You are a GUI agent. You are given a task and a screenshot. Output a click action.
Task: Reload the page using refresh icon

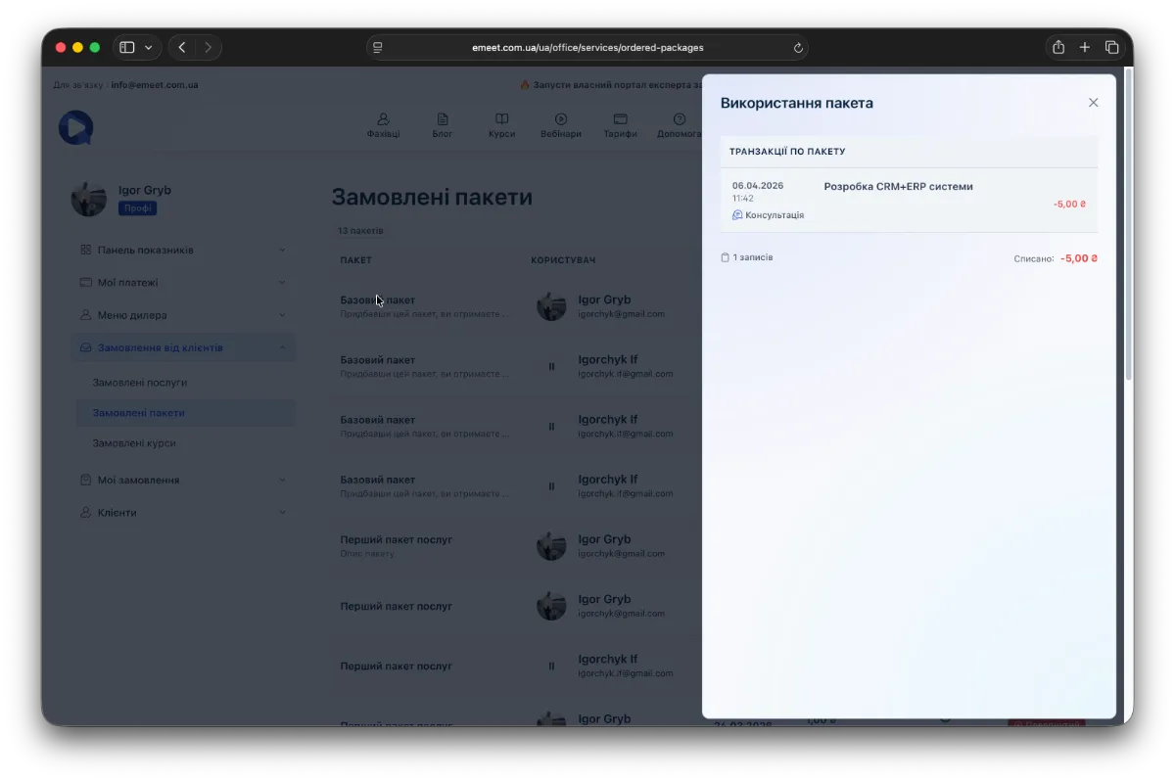click(x=798, y=48)
